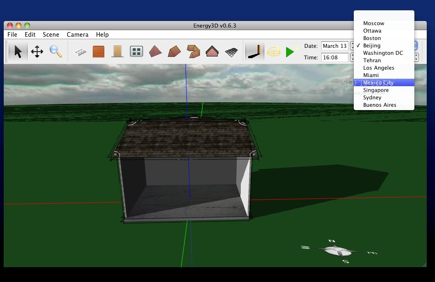Add a floor grid

(x=231, y=52)
